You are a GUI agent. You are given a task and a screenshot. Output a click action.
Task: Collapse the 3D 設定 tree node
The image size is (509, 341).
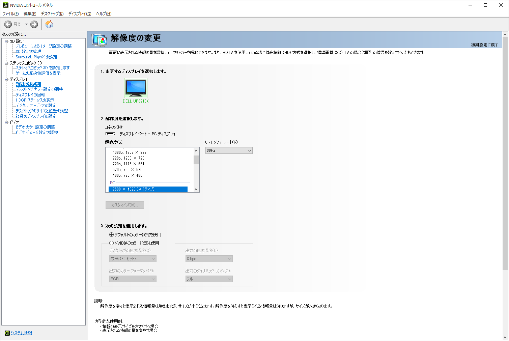click(6, 41)
